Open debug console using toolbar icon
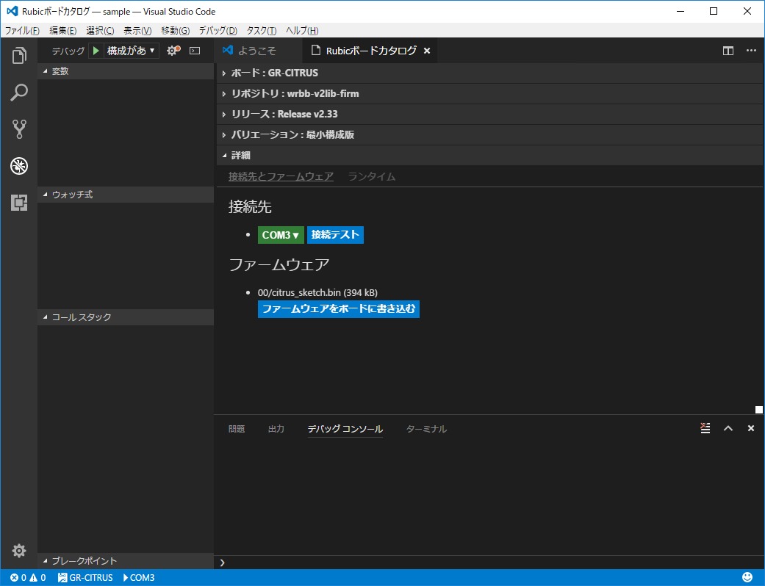Image resolution: width=765 pixels, height=586 pixels. point(195,51)
